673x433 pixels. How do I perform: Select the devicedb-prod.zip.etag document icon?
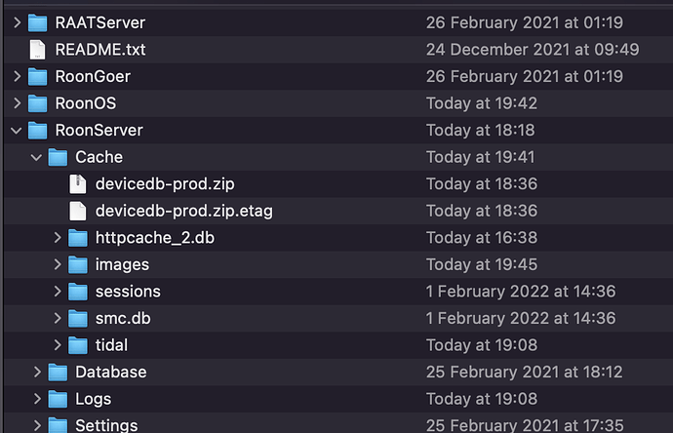pyautogui.click(x=78, y=211)
